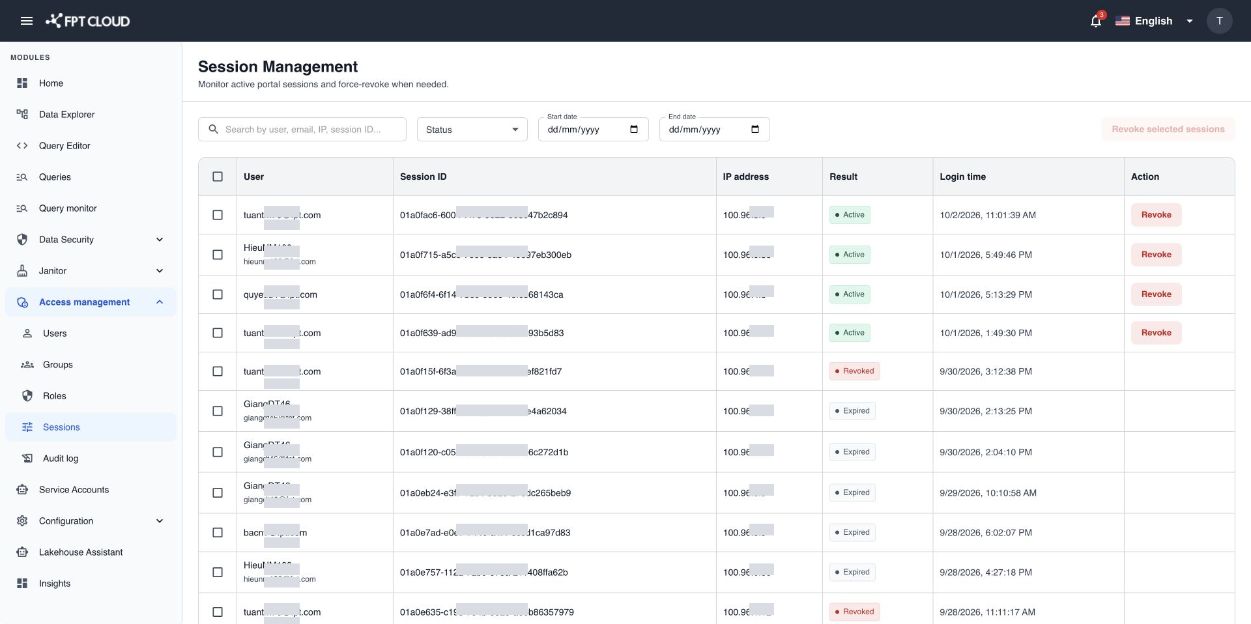The width and height of the screenshot is (1251, 624).
Task: Click the Queries search-list icon
Action: [22, 177]
